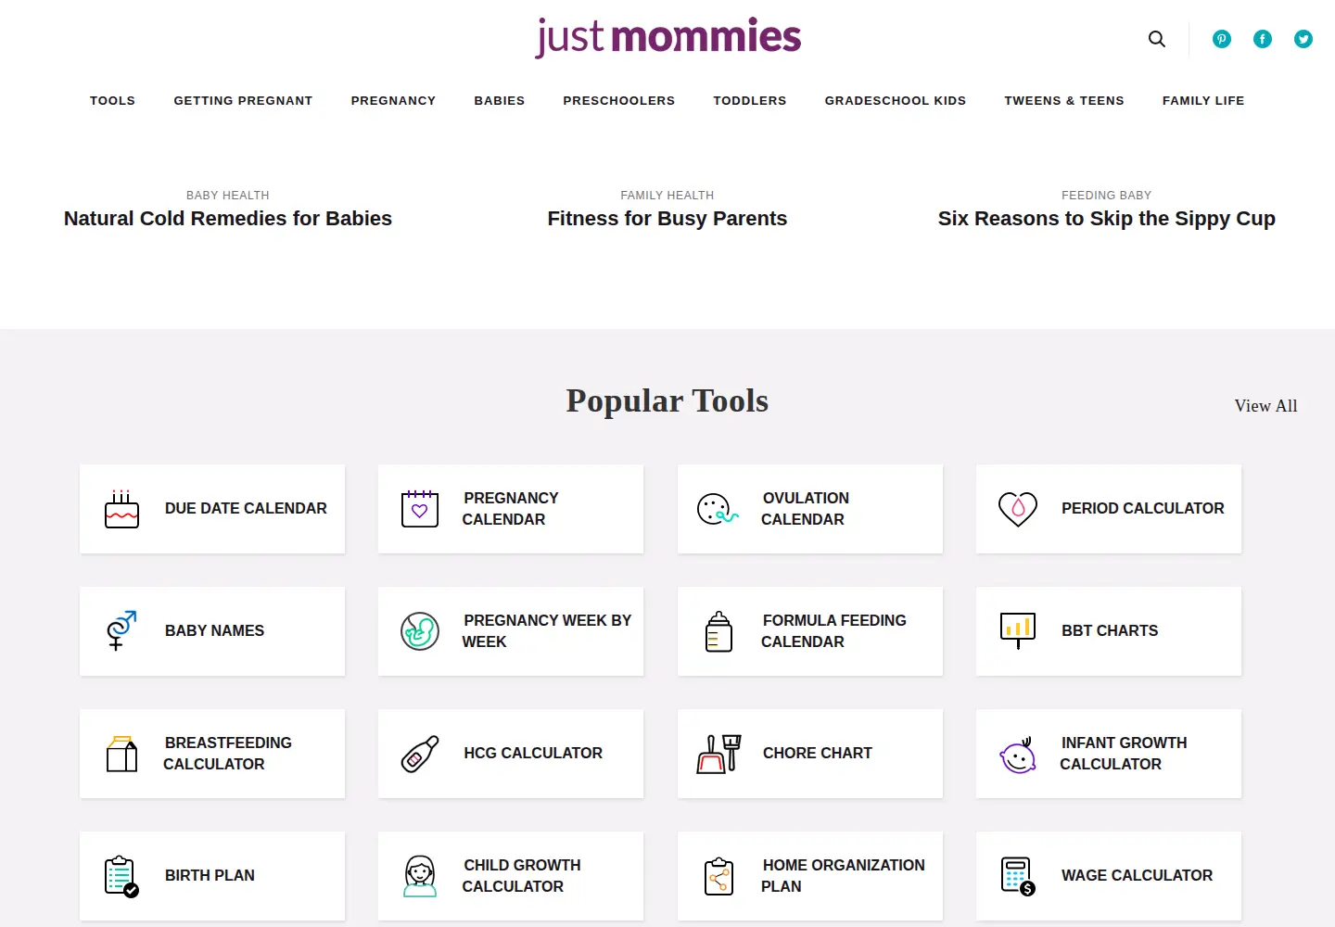Open the Formula Feeding Calendar text link
1335x927 pixels.
pyautogui.click(x=834, y=631)
